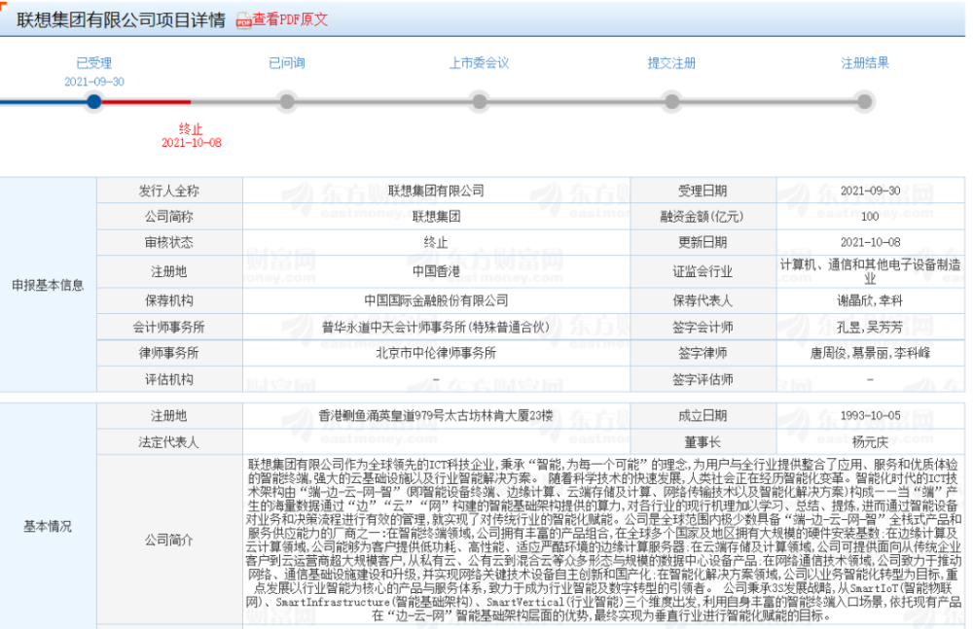Image resolution: width=973 pixels, height=629 pixels.
Task: Click the 保荐代表人 value 谢晶欣,李科
Action: point(870,300)
